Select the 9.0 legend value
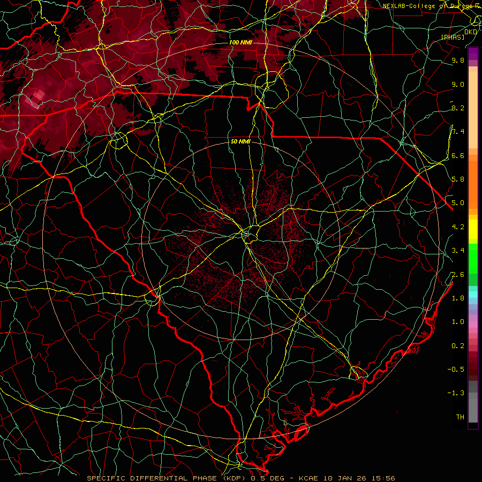The image size is (482, 482). (458, 85)
